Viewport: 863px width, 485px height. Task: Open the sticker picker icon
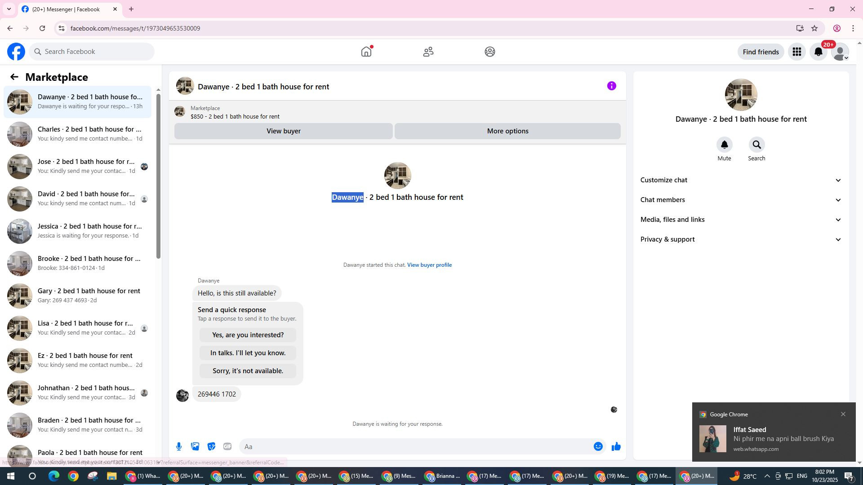point(211,446)
